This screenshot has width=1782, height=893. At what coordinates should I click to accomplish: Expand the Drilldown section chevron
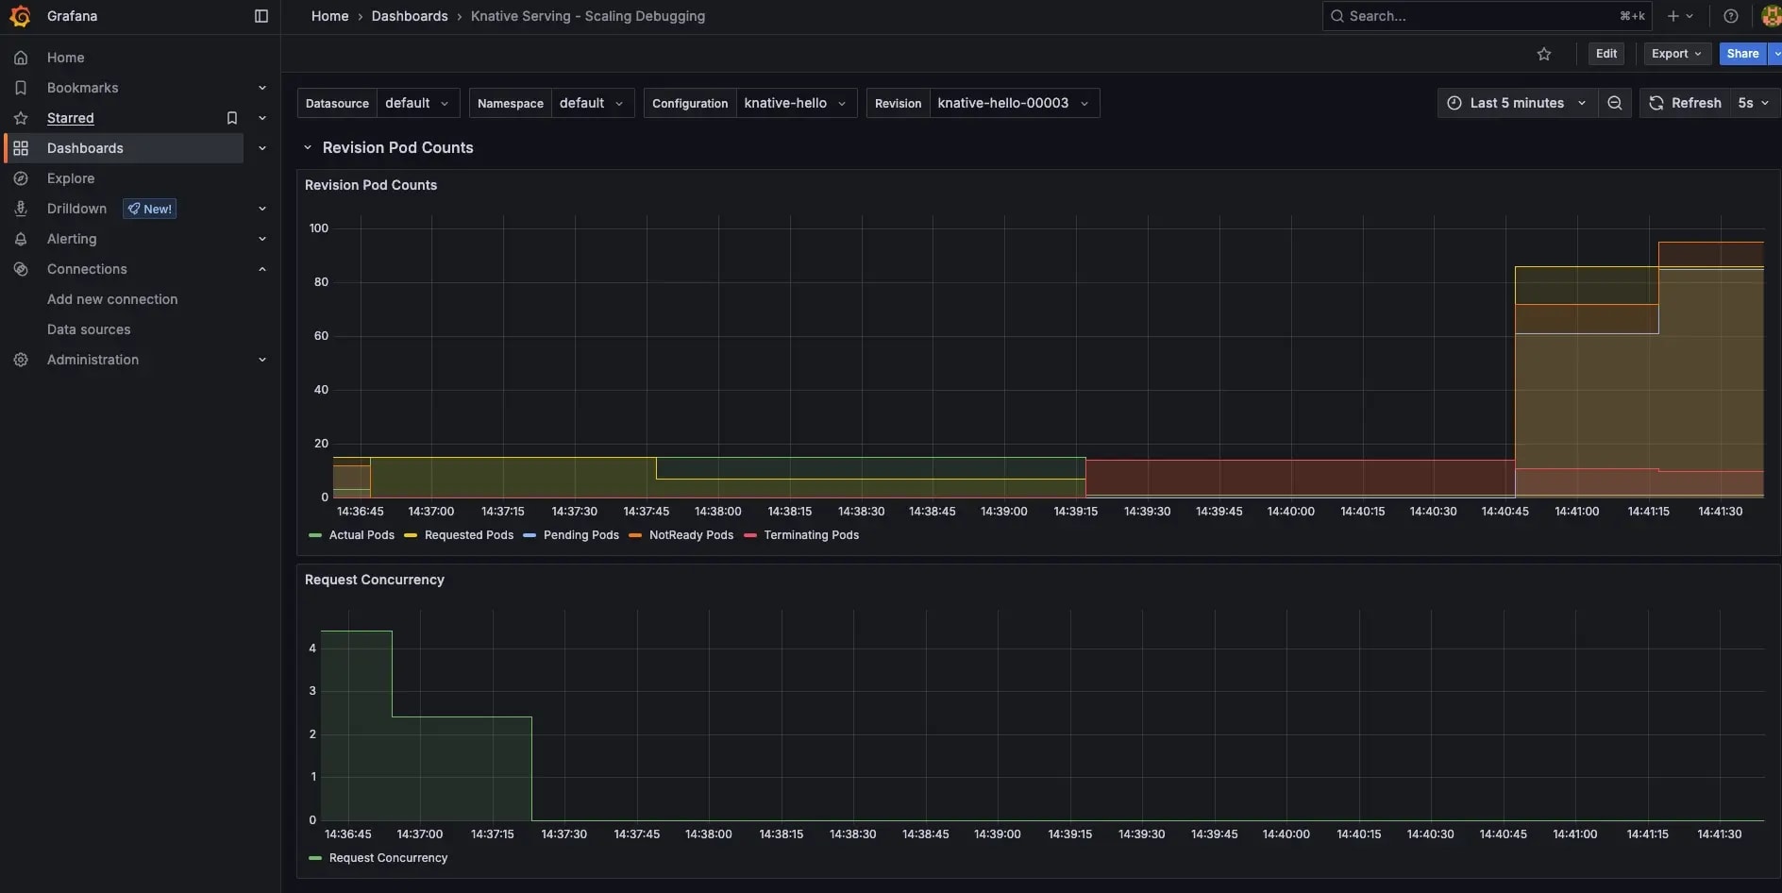(262, 209)
